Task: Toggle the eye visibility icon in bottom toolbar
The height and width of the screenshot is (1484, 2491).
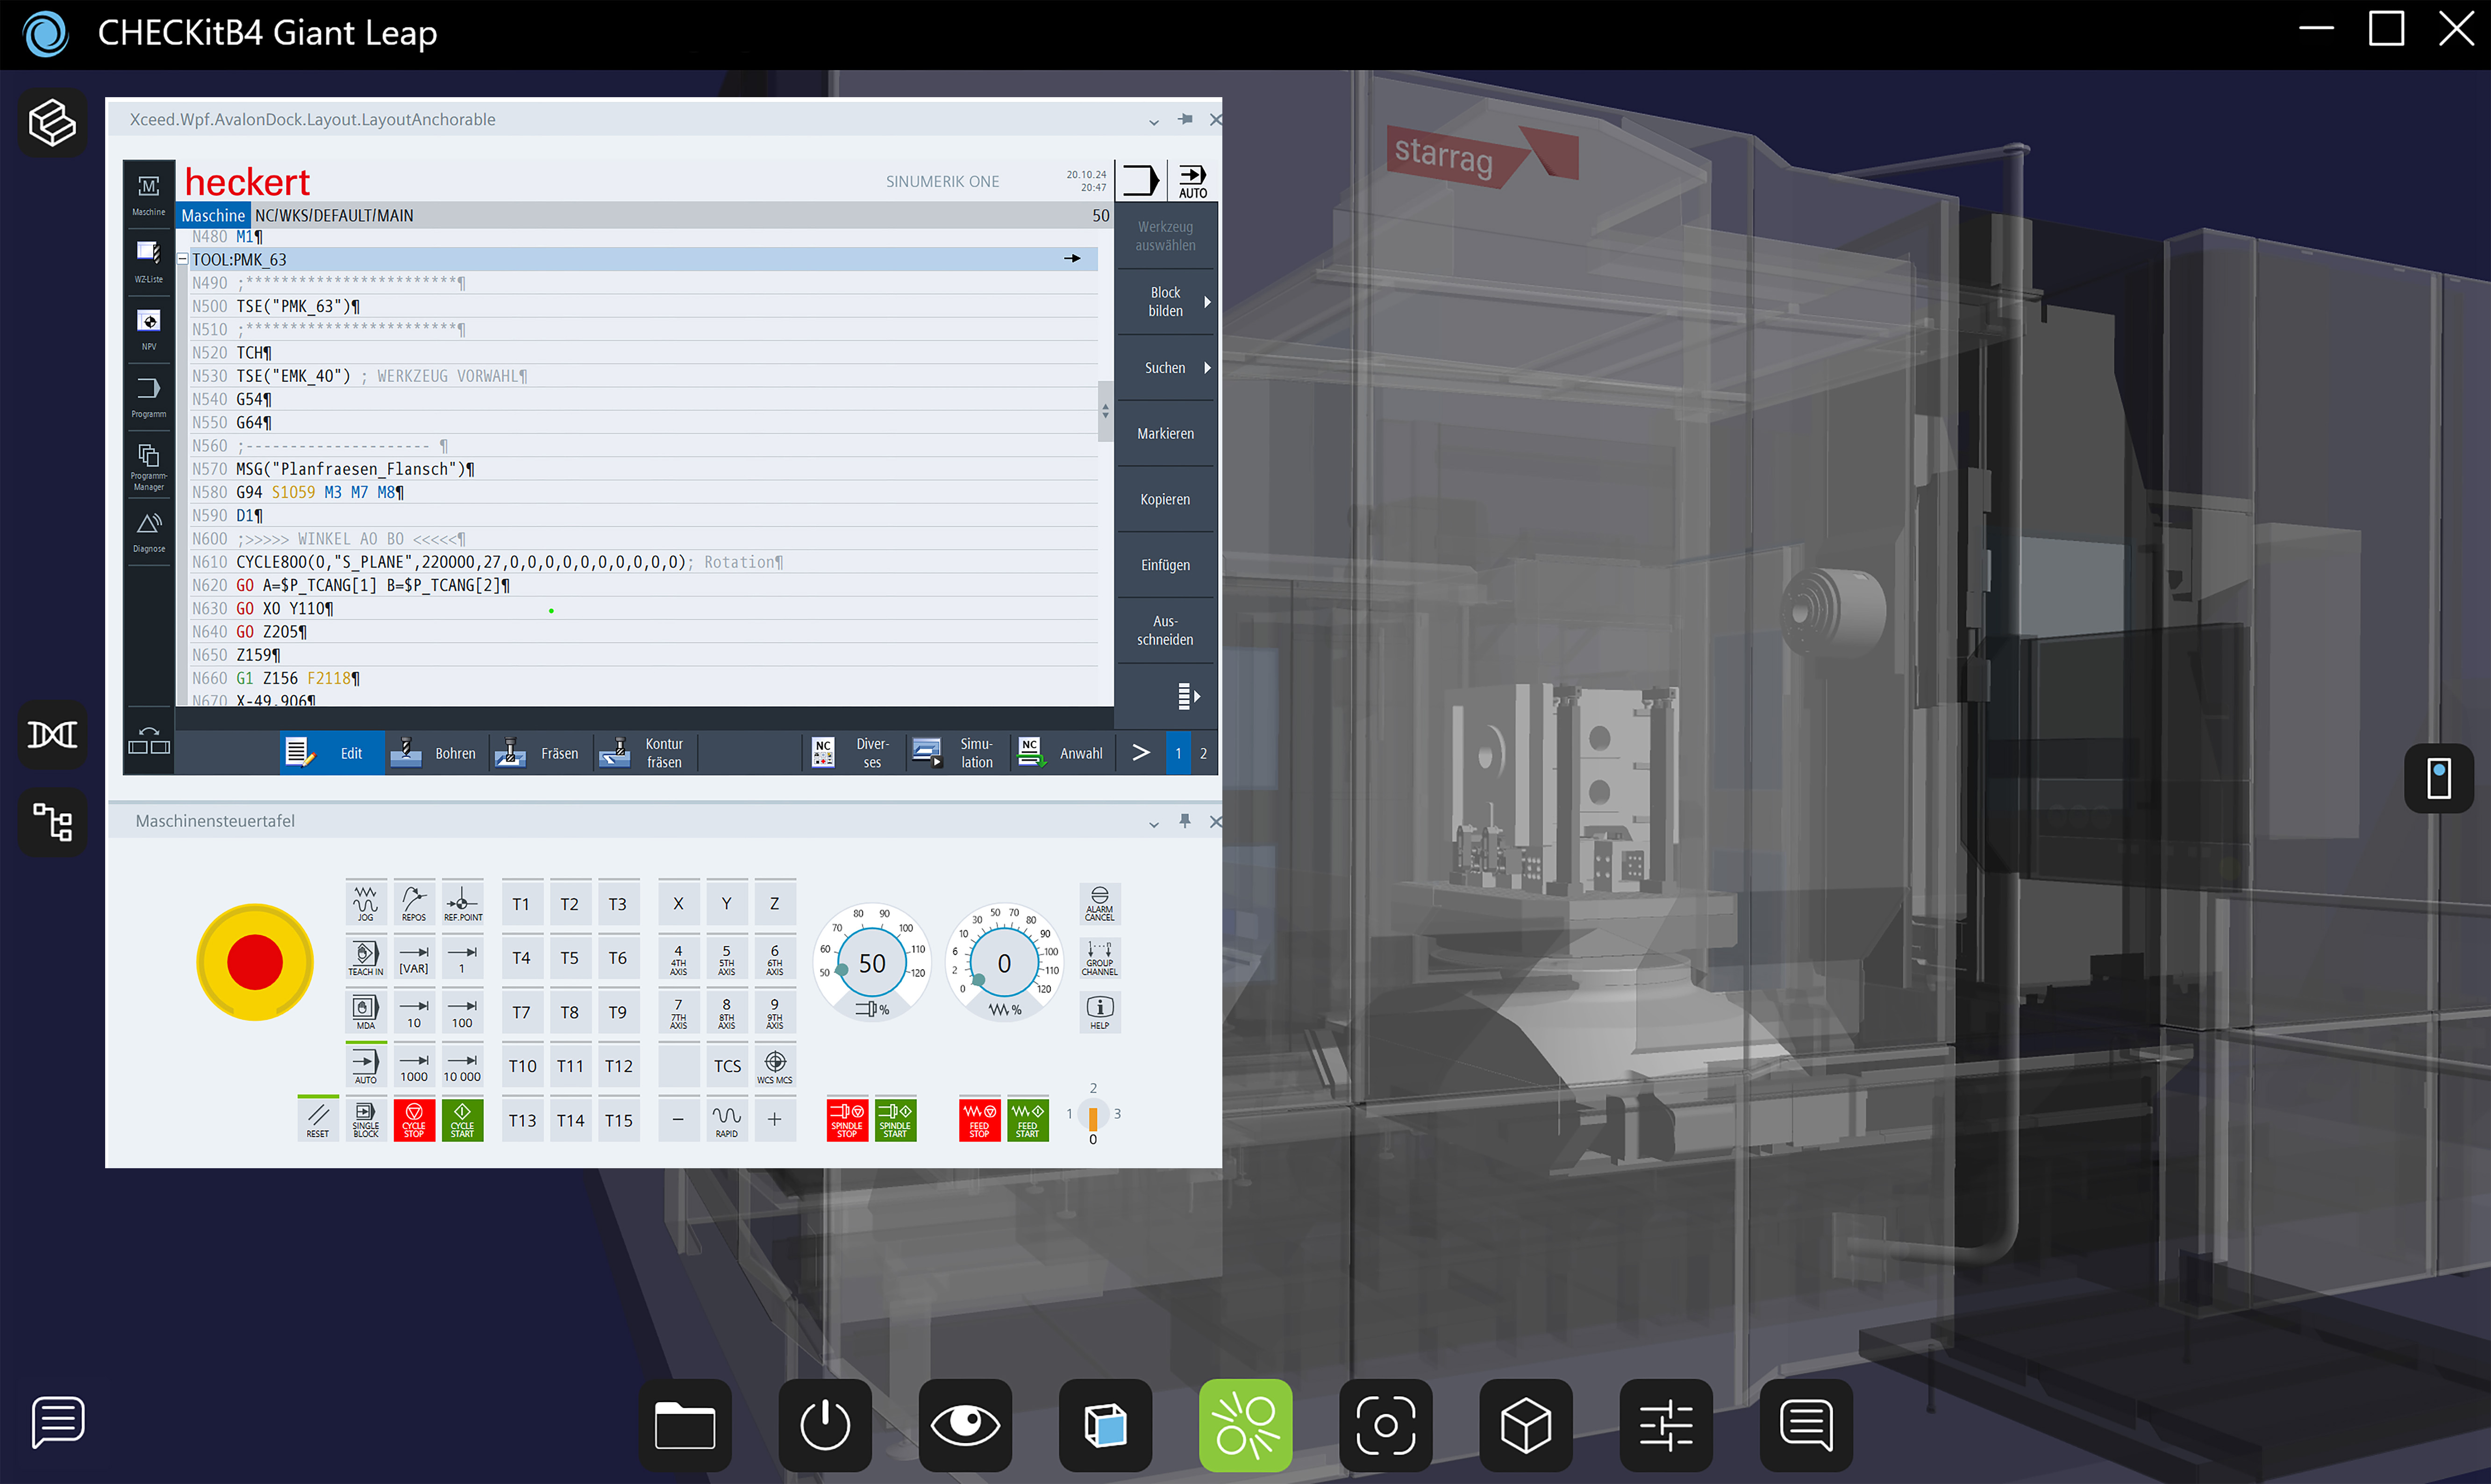Action: (965, 1425)
